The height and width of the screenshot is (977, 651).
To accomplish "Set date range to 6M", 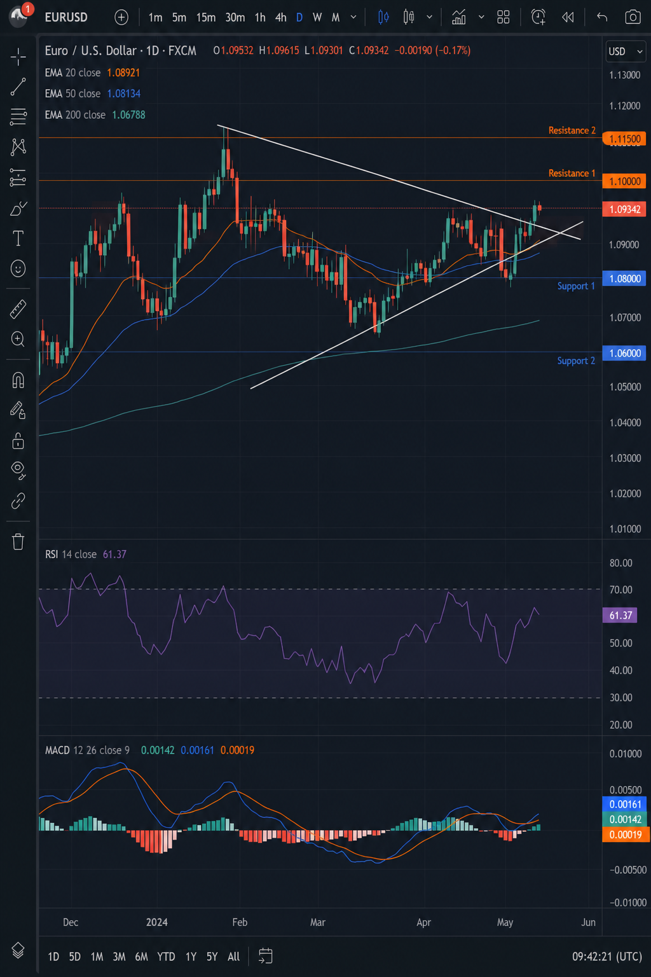I will point(141,956).
